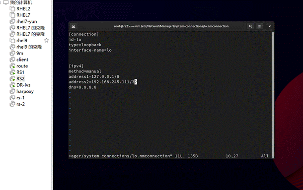Select the rs-1 virtual machine
Viewport: 303px width, 190px height.
coord(20,98)
